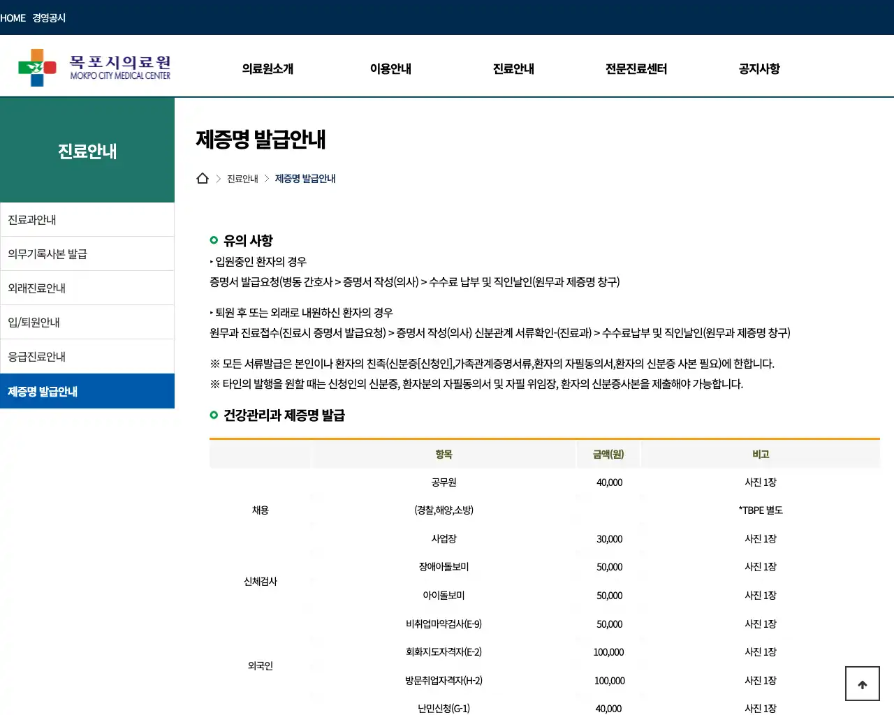Click the bullet icon beside 건강관리과 제증명 발급
Image resolution: width=894 pixels, height=715 pixels.
[x=213, y=415]
